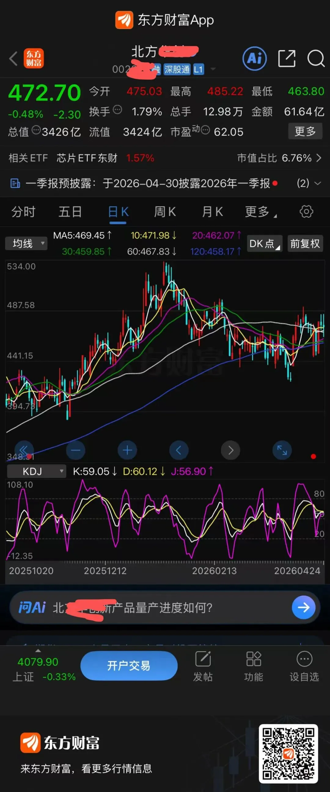This screenshot has height=792, width=330.
Task: Tap the 问Ai logo in prompt bar
Action: pos(32,607)
